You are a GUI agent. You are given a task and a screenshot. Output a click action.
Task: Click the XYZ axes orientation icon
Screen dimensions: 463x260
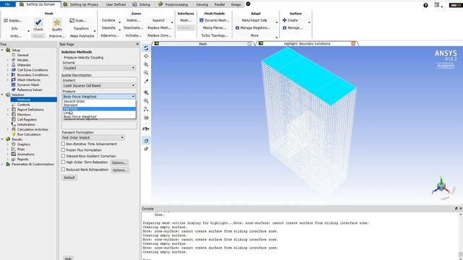point(146,109)
